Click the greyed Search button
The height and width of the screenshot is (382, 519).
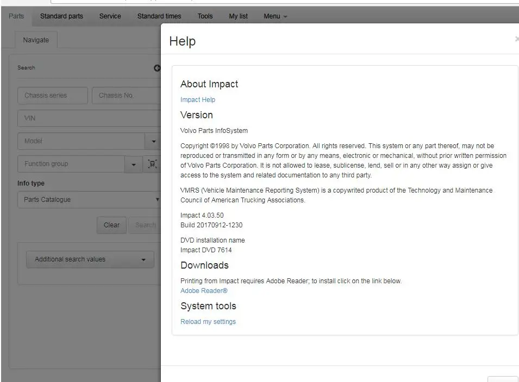(145, 225)
